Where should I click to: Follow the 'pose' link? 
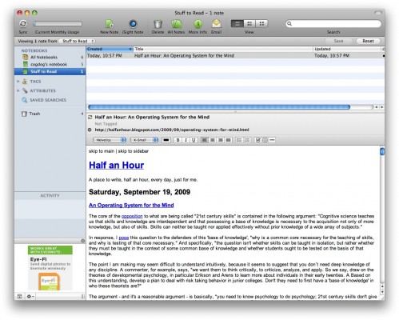124,238
